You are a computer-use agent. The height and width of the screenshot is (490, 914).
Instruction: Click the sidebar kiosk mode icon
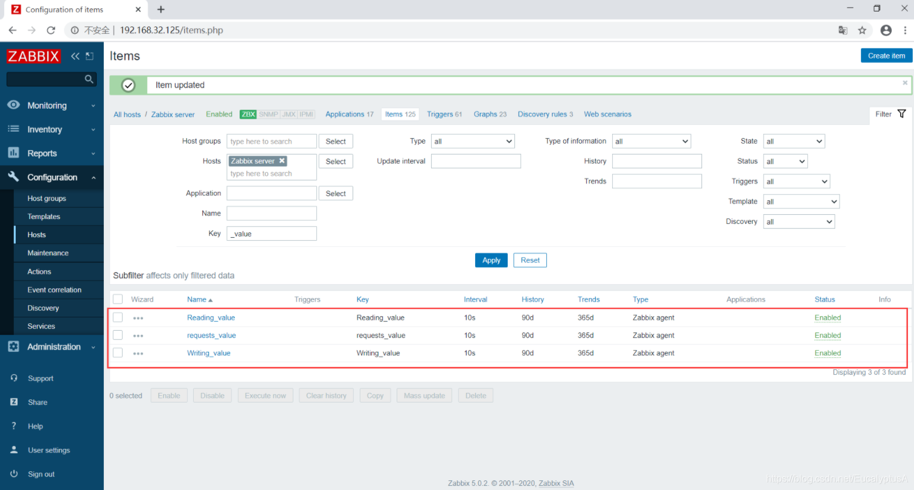tap(89, 56)
